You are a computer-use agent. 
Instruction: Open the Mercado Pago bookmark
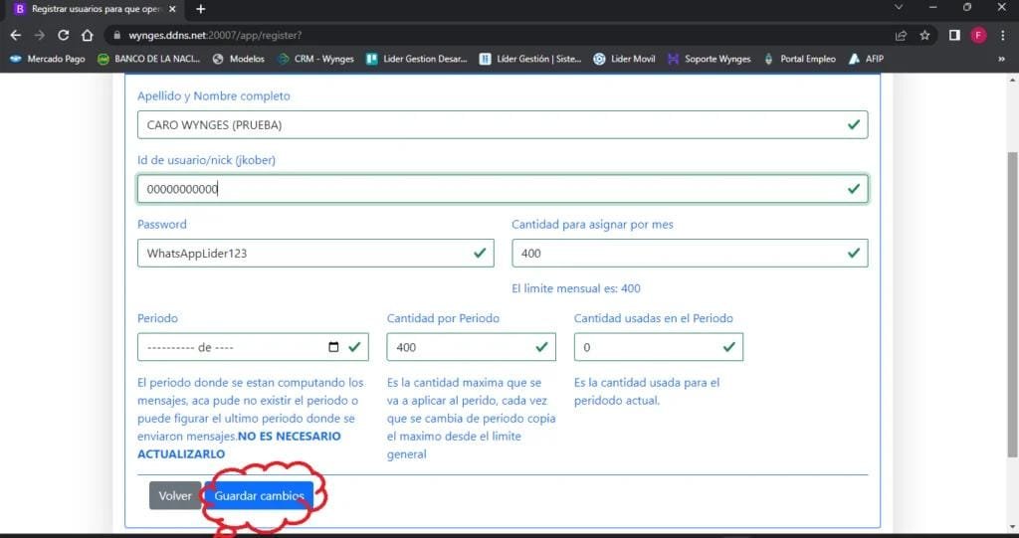click(49, 59)
